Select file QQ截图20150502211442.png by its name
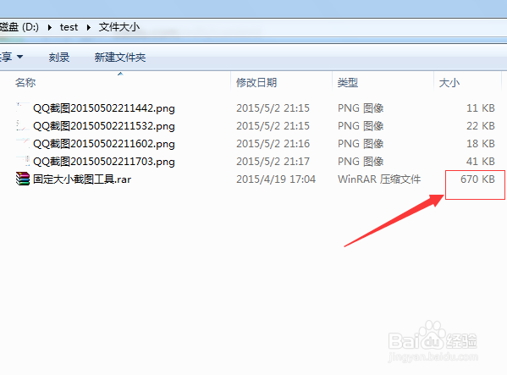This screenshot has width=507, height=375. [104, 108]
